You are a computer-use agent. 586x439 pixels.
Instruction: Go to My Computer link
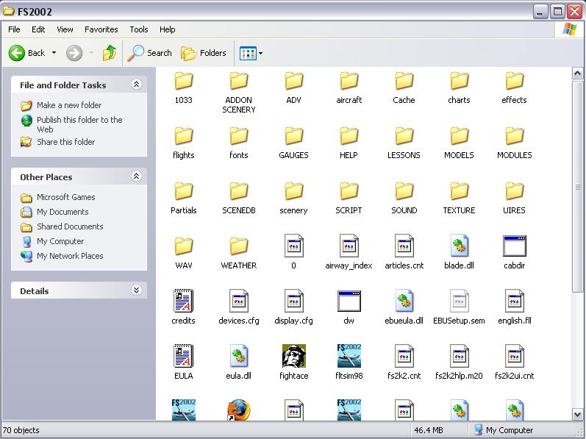(x=60, y=241)
